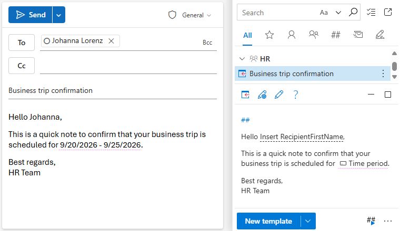Switch to the mail merge campaigns tab
This screenshot has height=231, width=400.
(358, 35)
